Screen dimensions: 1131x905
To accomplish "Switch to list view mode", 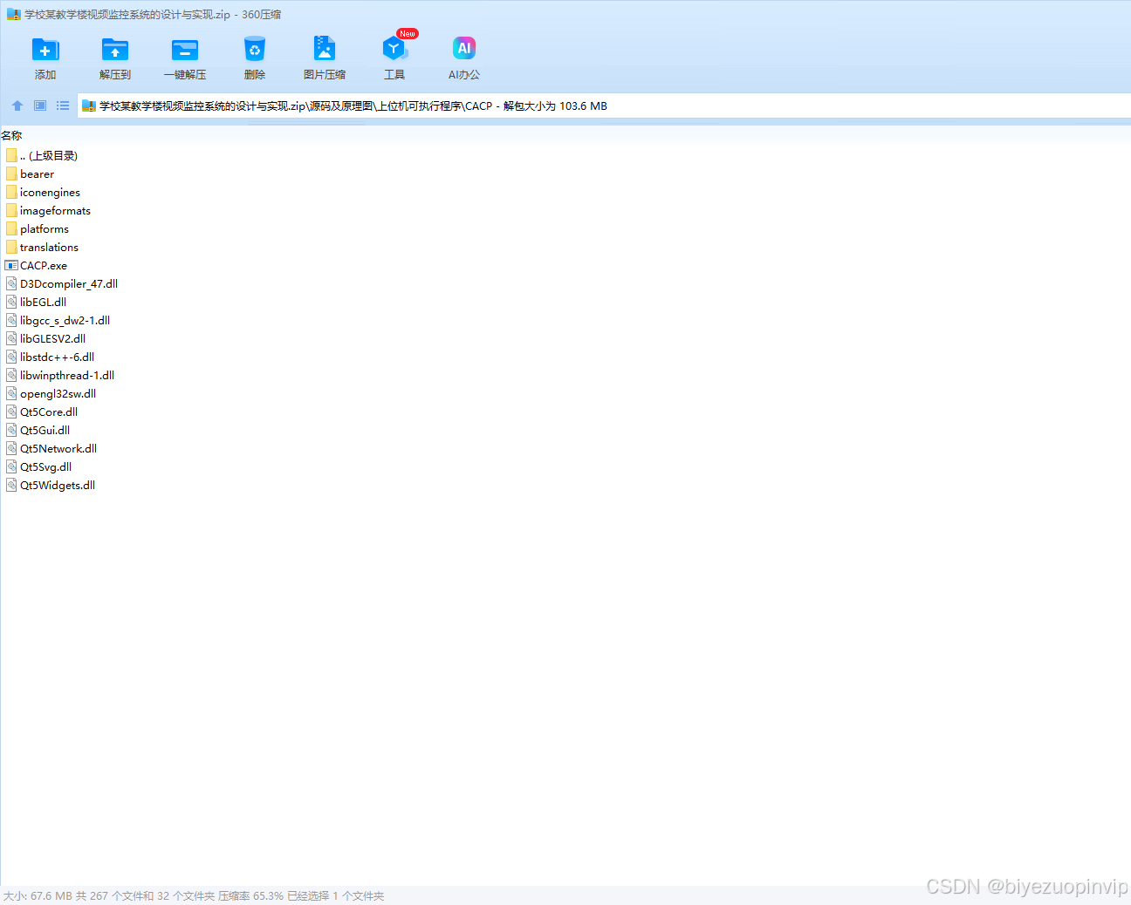I will click(x=63, y=105).
